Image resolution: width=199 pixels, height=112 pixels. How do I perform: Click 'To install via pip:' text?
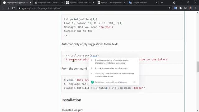point(72,110)
